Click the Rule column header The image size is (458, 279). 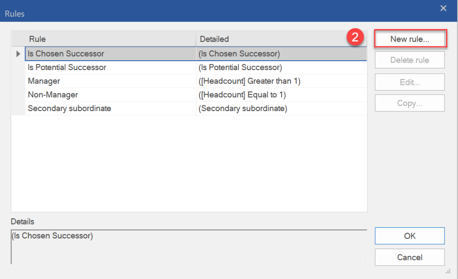110,39
